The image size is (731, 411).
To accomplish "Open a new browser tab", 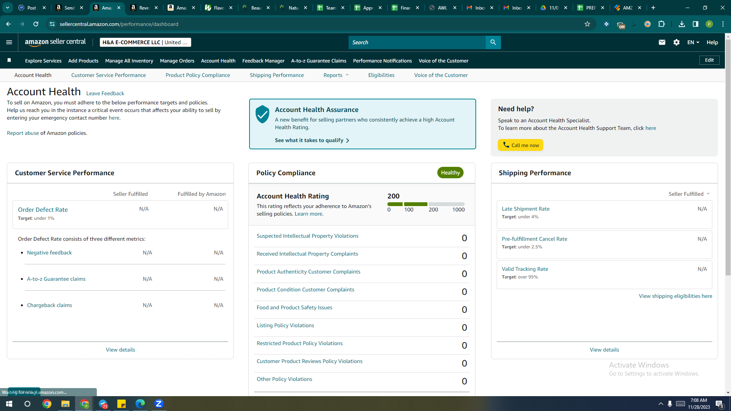I will (x=653, y=8).
